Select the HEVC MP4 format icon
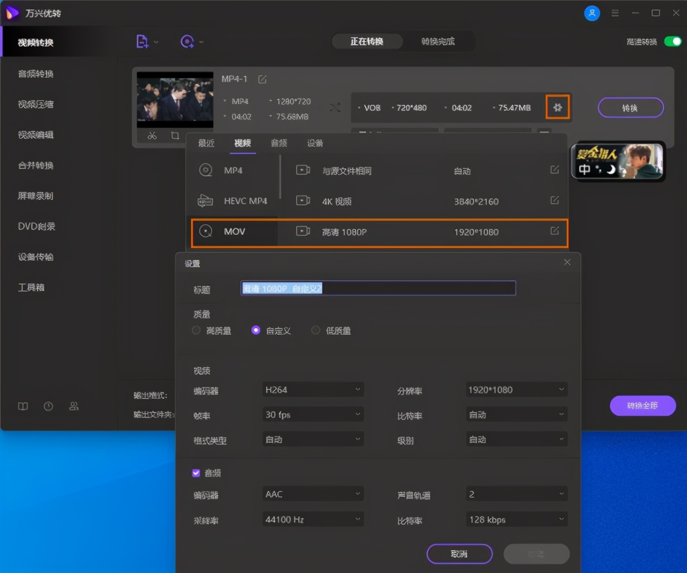The image size is (687, 573). pos(206,201)
